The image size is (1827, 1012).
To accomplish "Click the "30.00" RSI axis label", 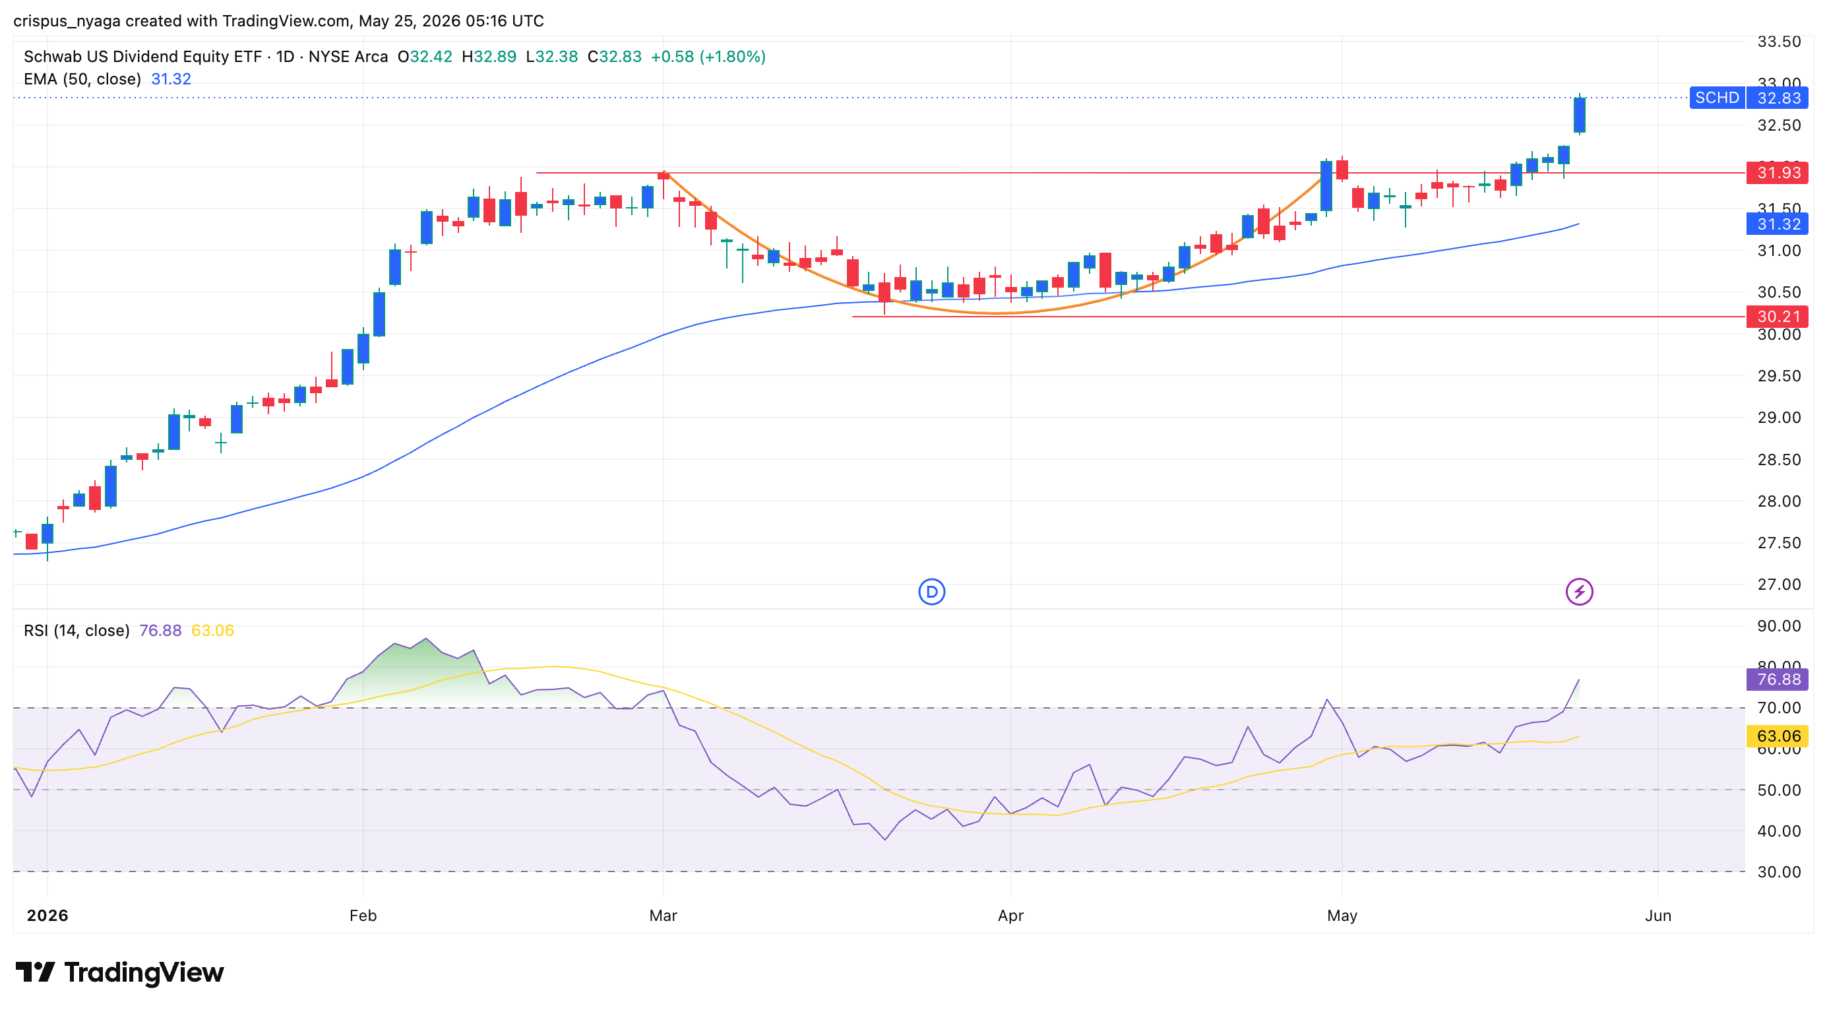I will click(1779, 872).
